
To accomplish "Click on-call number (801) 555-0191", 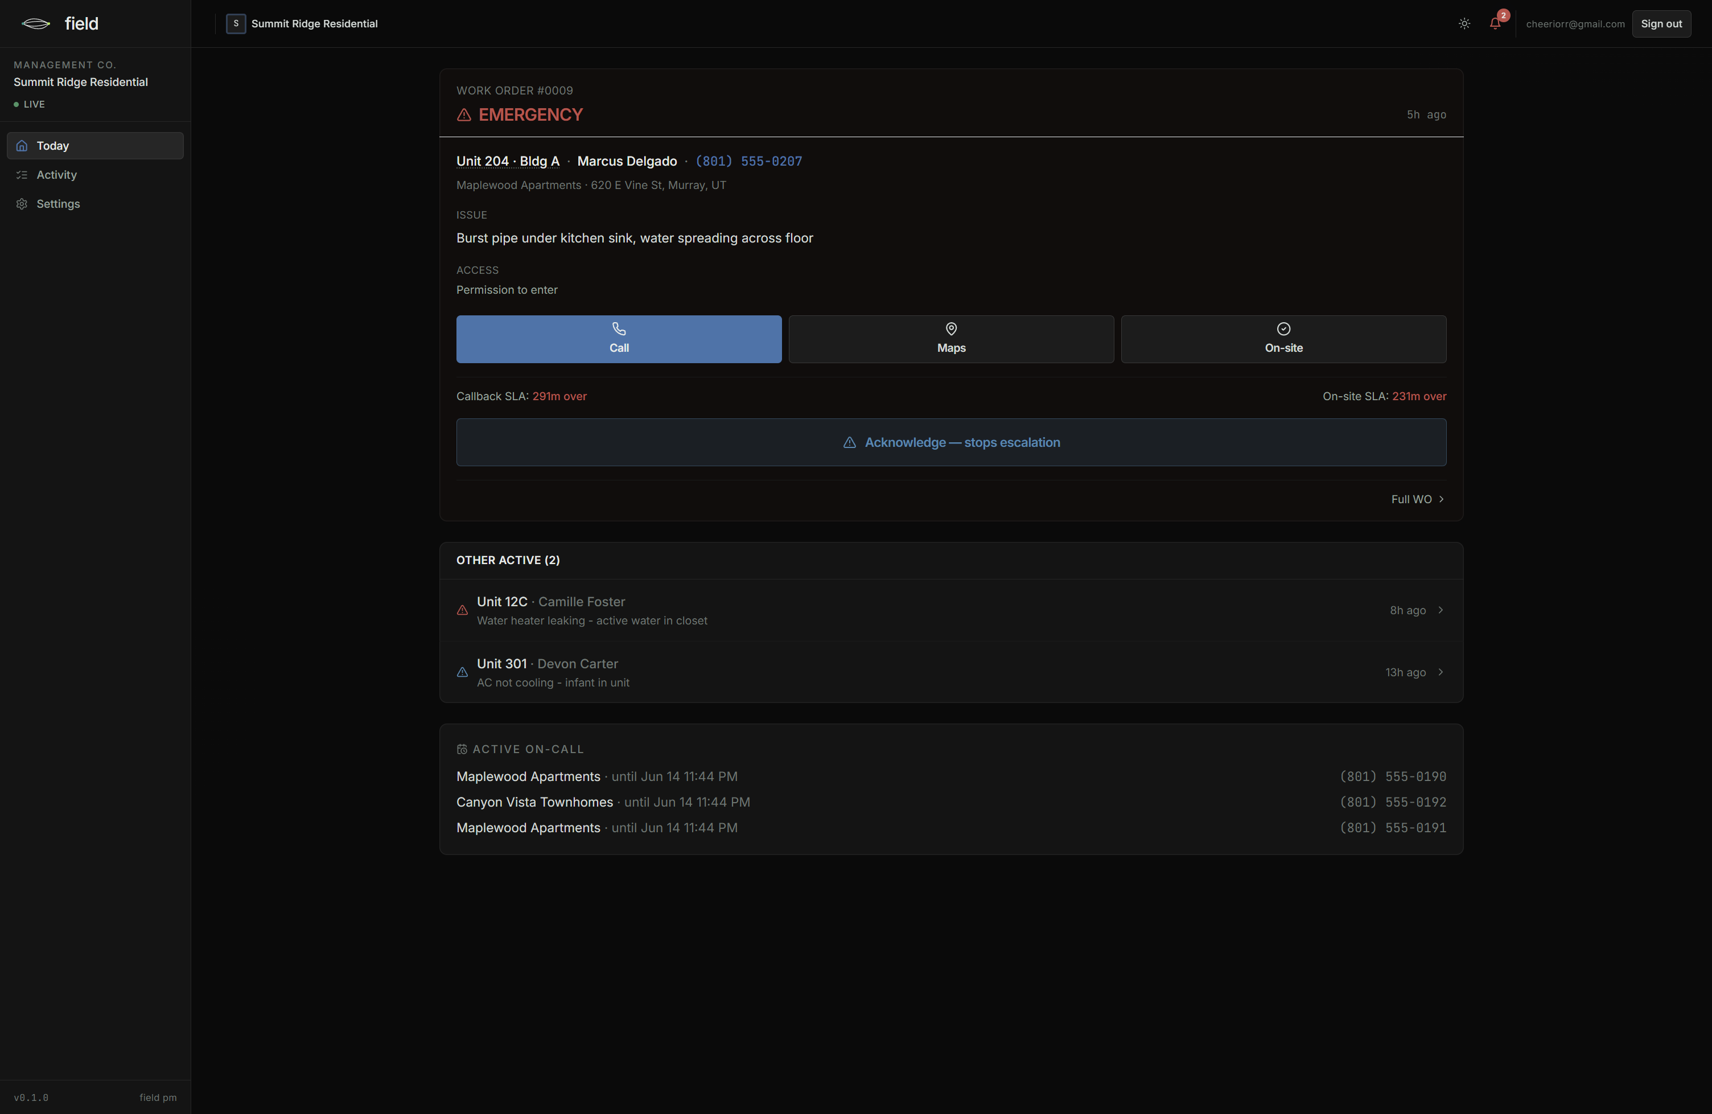I will coord(1393,828).
